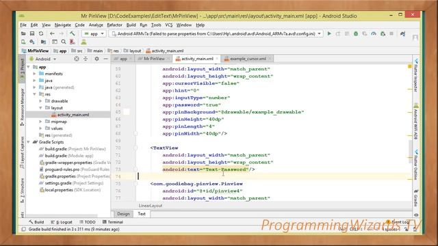Screen dimensions: 438x246
Task: Click the grey Stop square icon
Action: [391, 33]
